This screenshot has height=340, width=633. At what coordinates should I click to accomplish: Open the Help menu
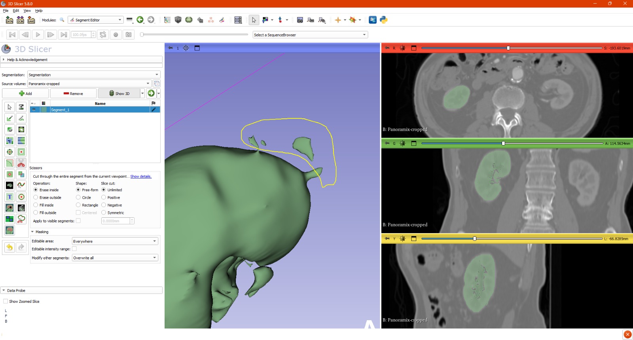point(39,11)
